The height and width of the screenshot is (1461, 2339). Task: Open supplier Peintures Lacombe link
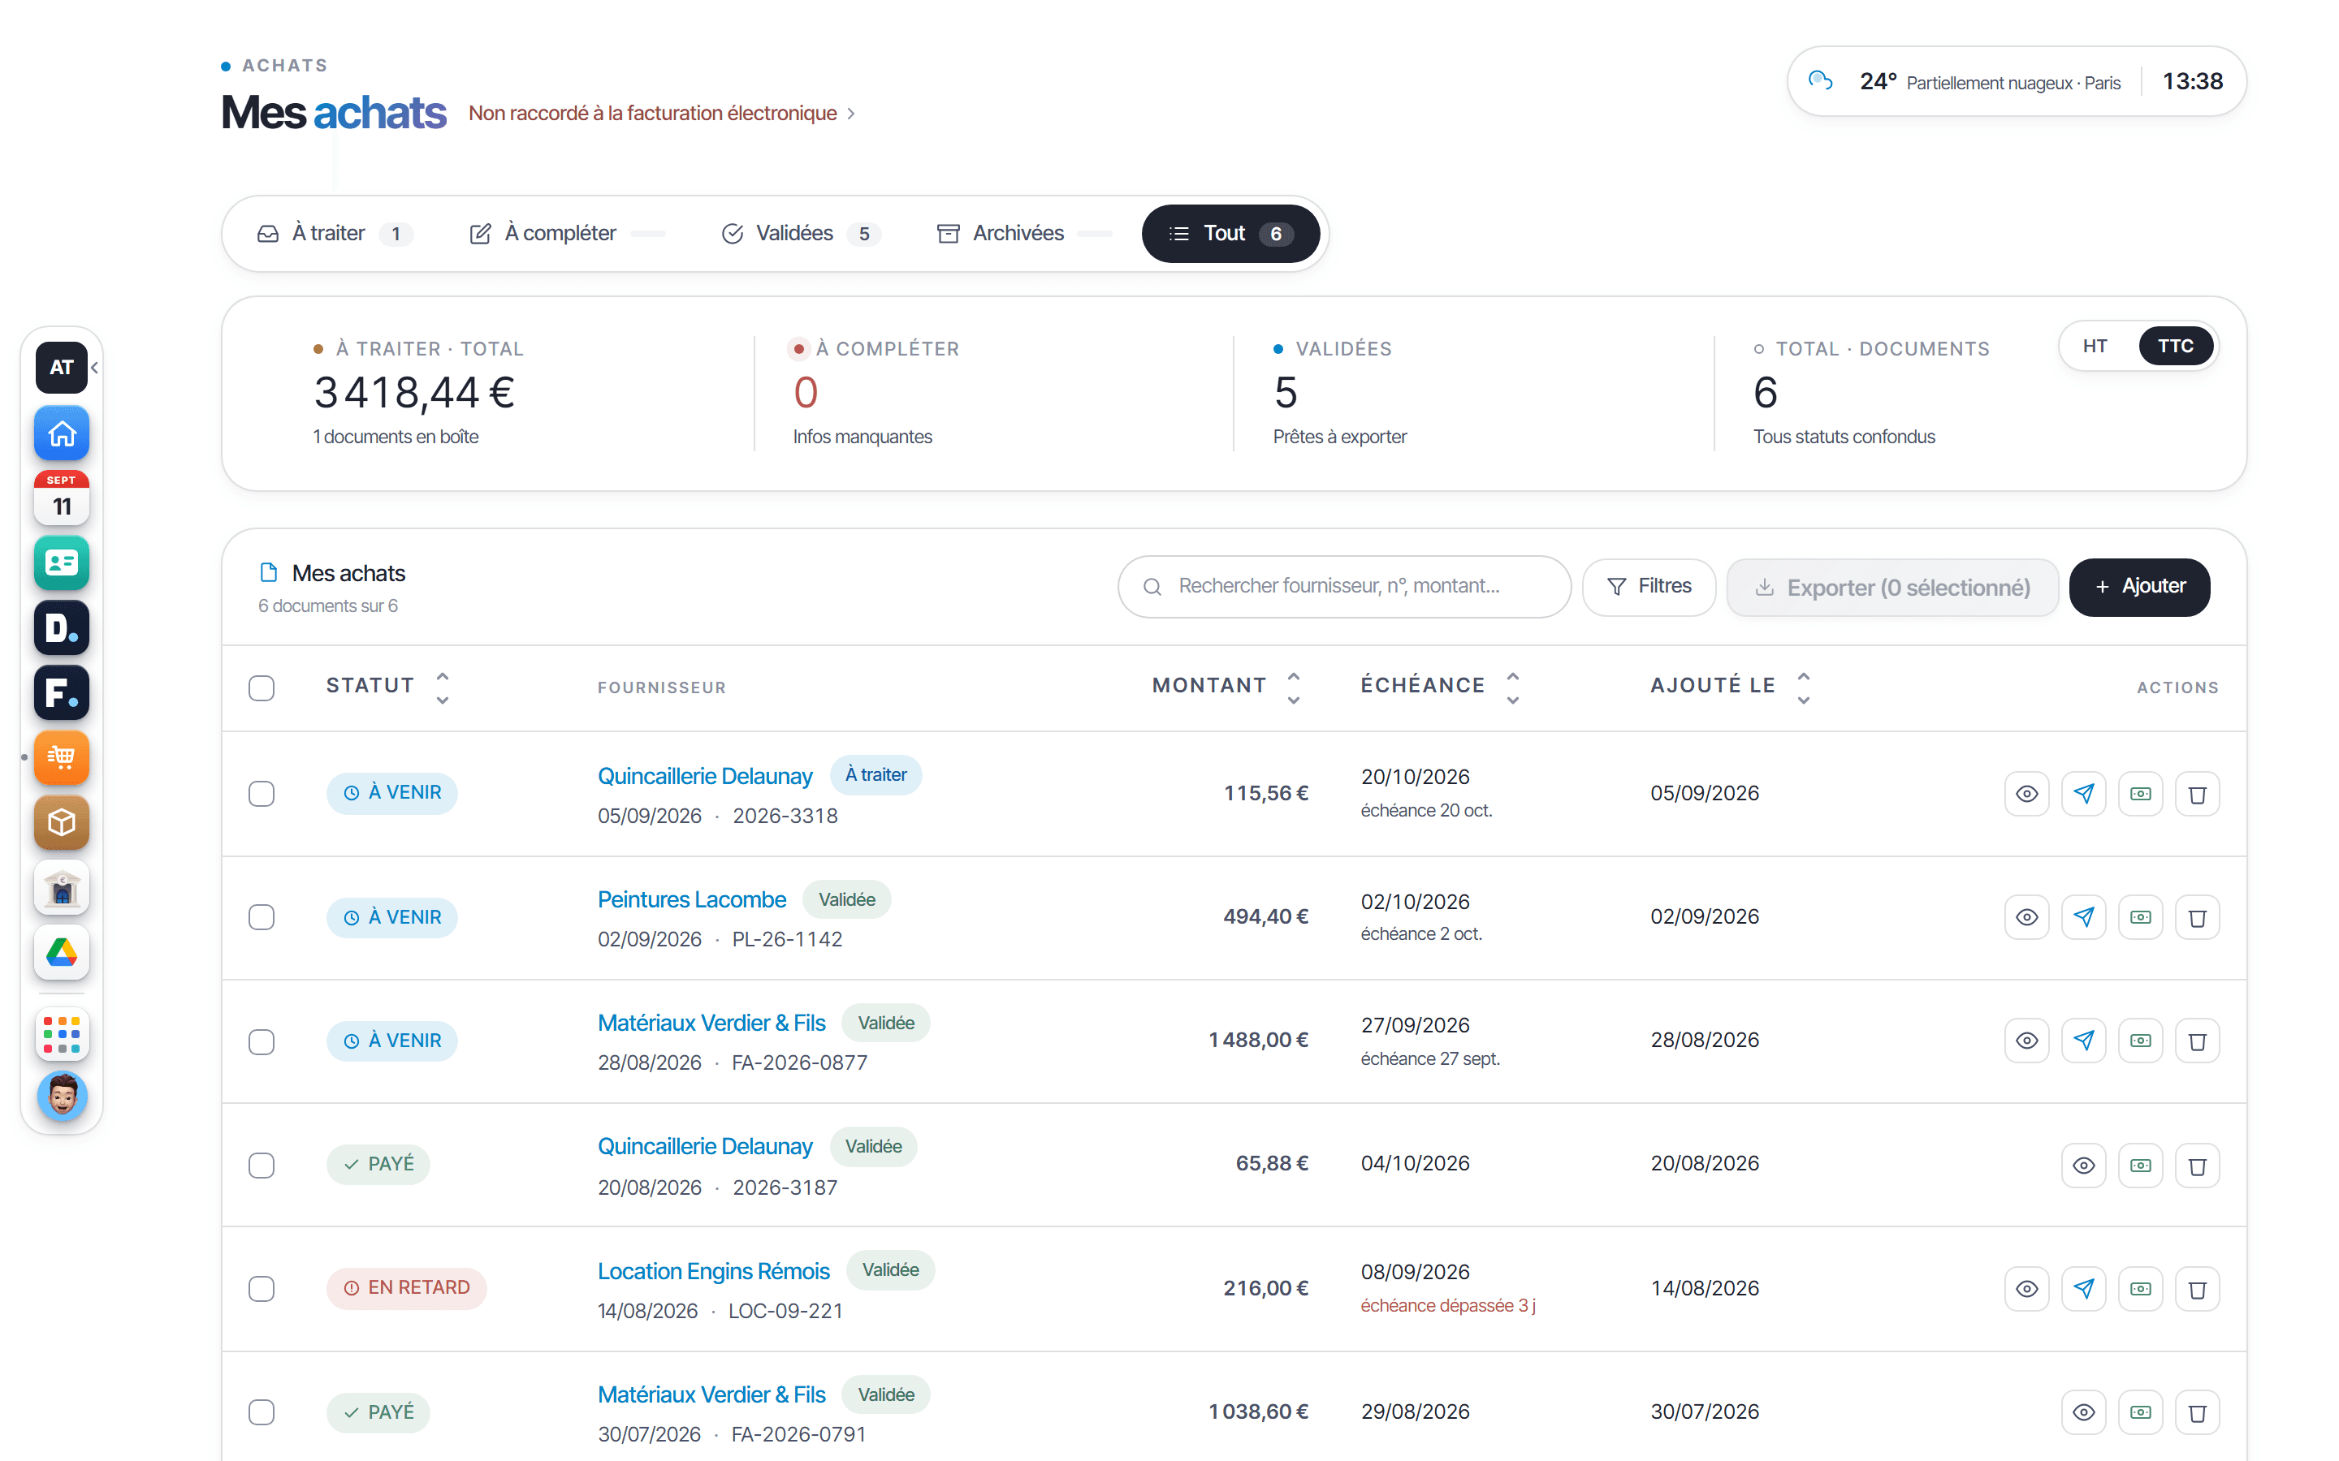point(691,899)
